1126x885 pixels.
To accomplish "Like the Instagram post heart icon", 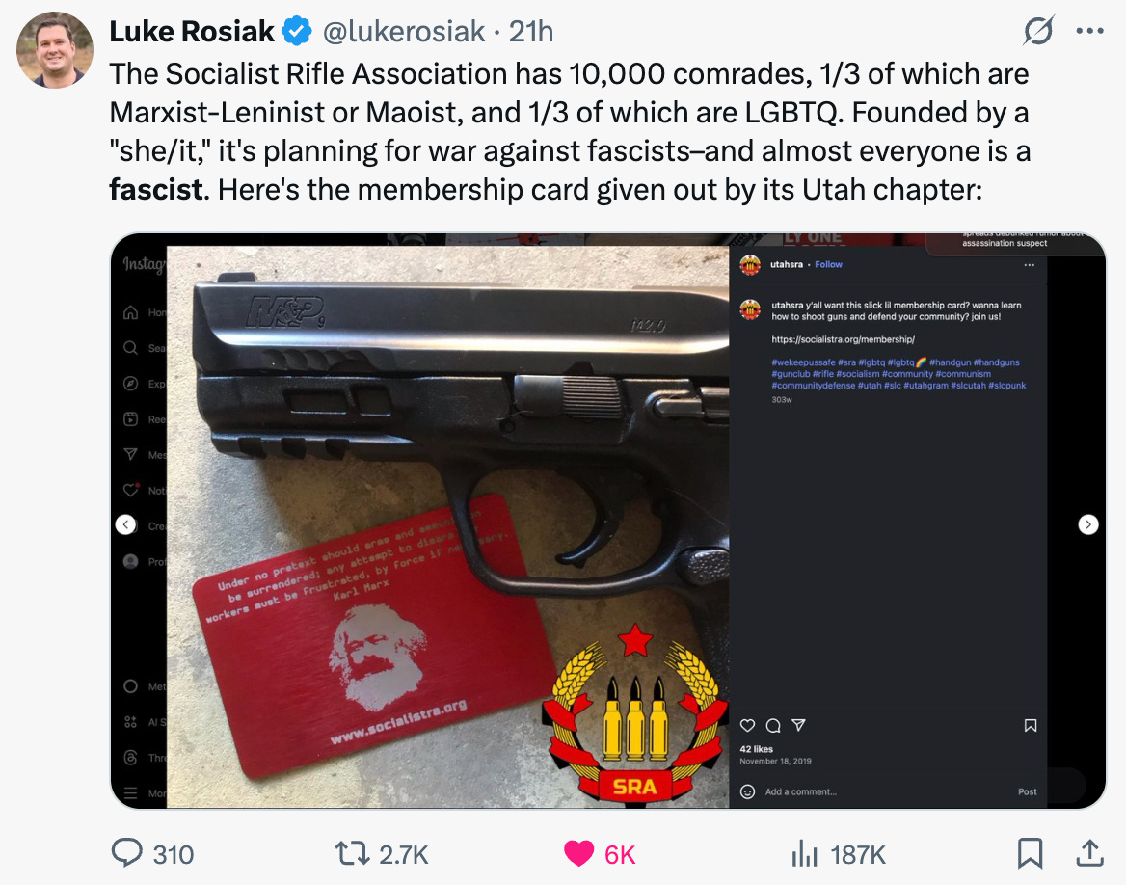I will tap(747, 726).
